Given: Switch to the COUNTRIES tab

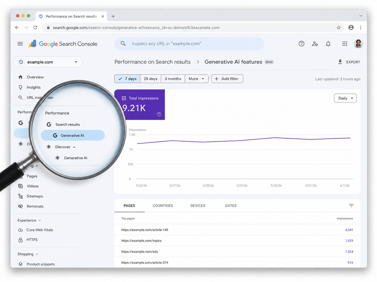Looking at the screenshot, I should click(x=163, y=206).
